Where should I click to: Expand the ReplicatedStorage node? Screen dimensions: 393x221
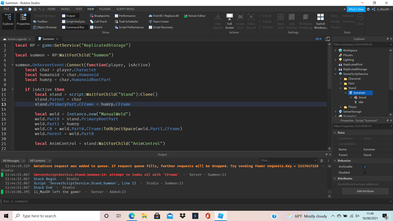coord(335,69)
